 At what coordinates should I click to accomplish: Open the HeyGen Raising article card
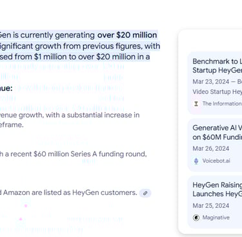point(215,202)
